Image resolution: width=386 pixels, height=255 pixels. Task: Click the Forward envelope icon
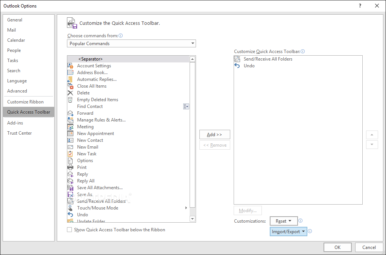click(x=70, y=113)
